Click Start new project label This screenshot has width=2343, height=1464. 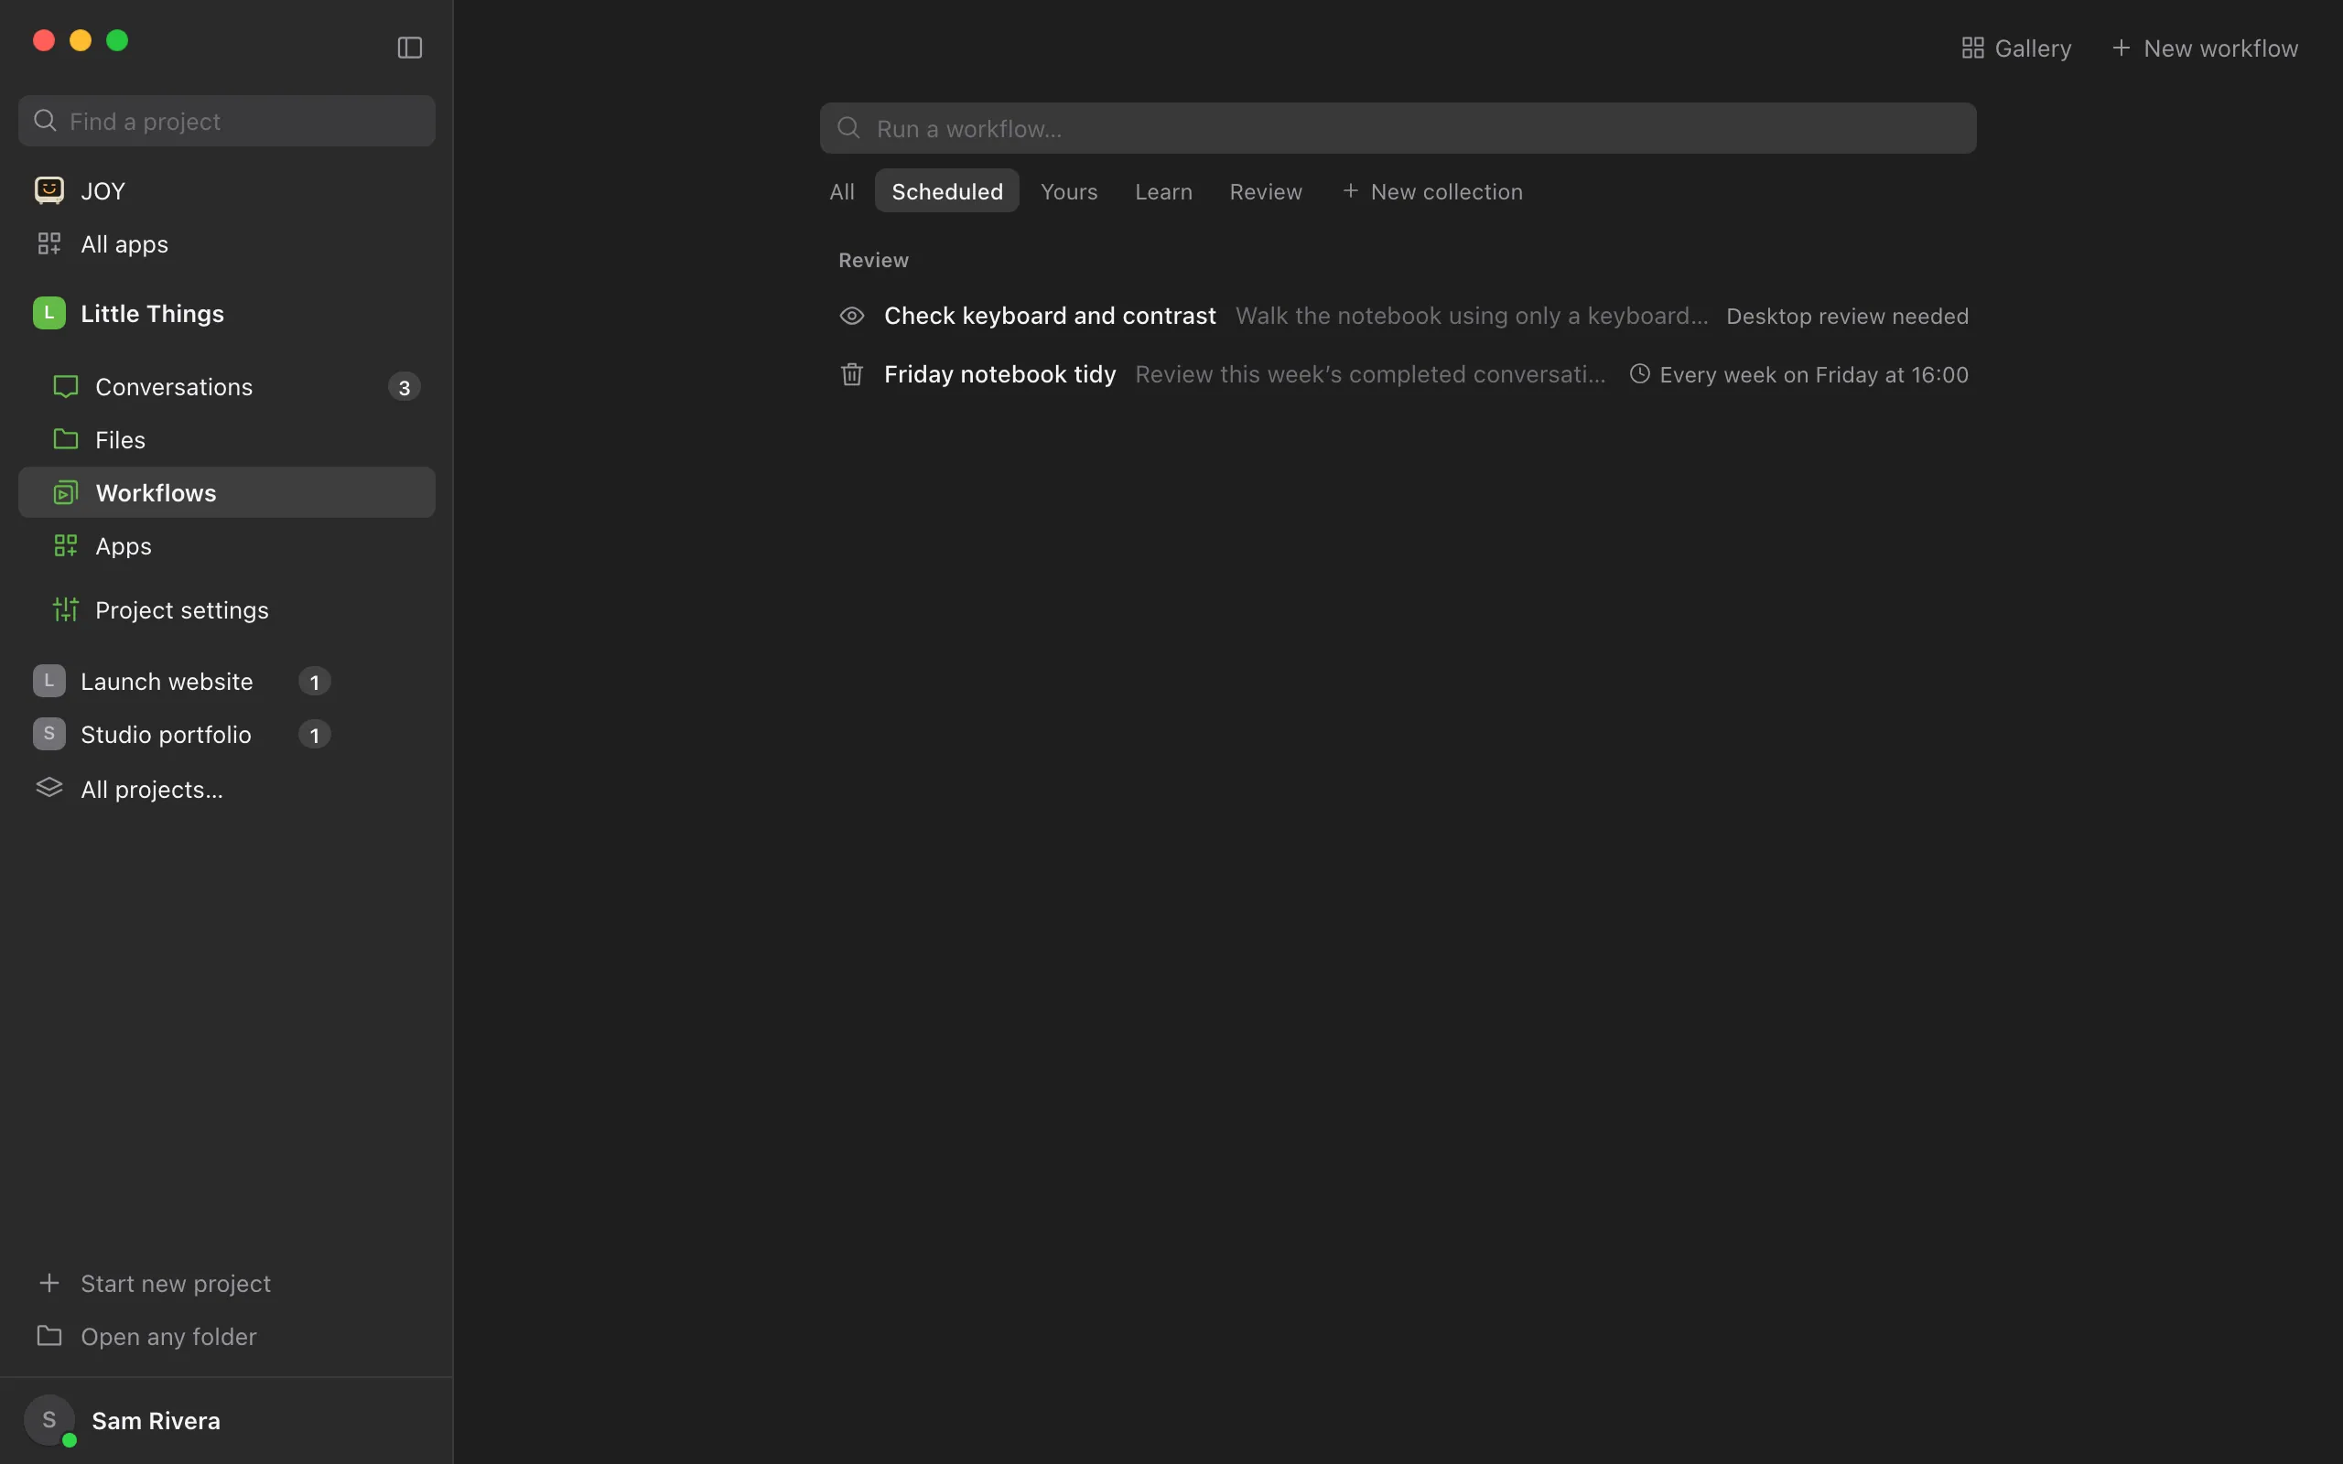pyautogui.click(x=175, y=1283)
